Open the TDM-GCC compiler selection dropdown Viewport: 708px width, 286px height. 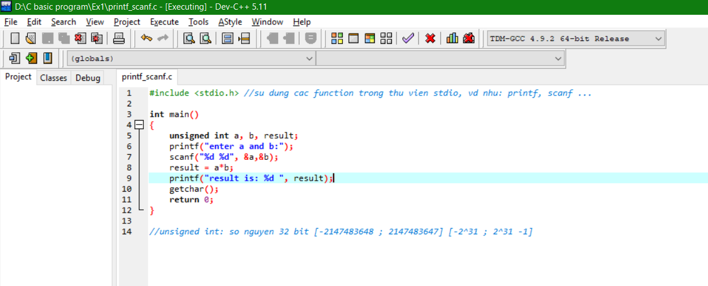click(575, 39)
